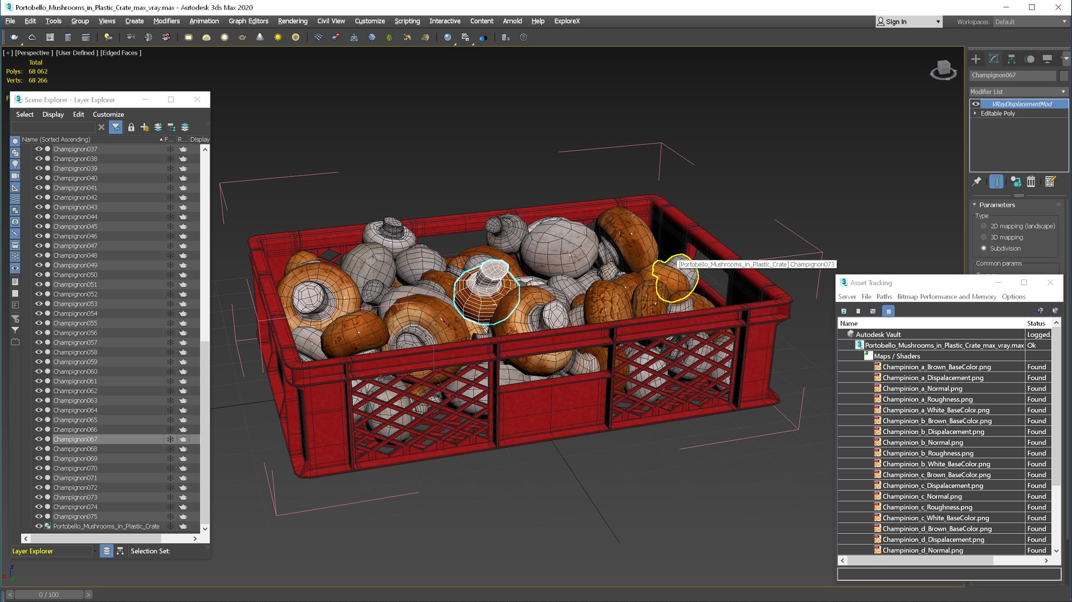
Task: Click the yellow Sun light icon in toolbar
Action: tap(277, 37)
